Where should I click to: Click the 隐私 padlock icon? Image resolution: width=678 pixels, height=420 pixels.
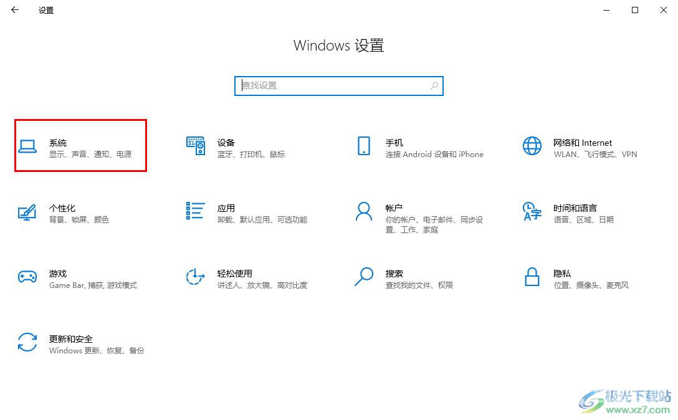click(x=532, y=277)
